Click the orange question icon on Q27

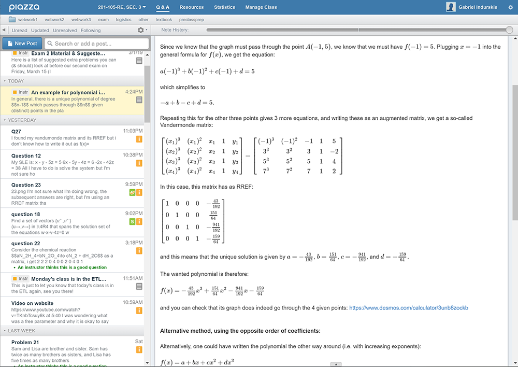pyautogui.click(x=139, y=139)
